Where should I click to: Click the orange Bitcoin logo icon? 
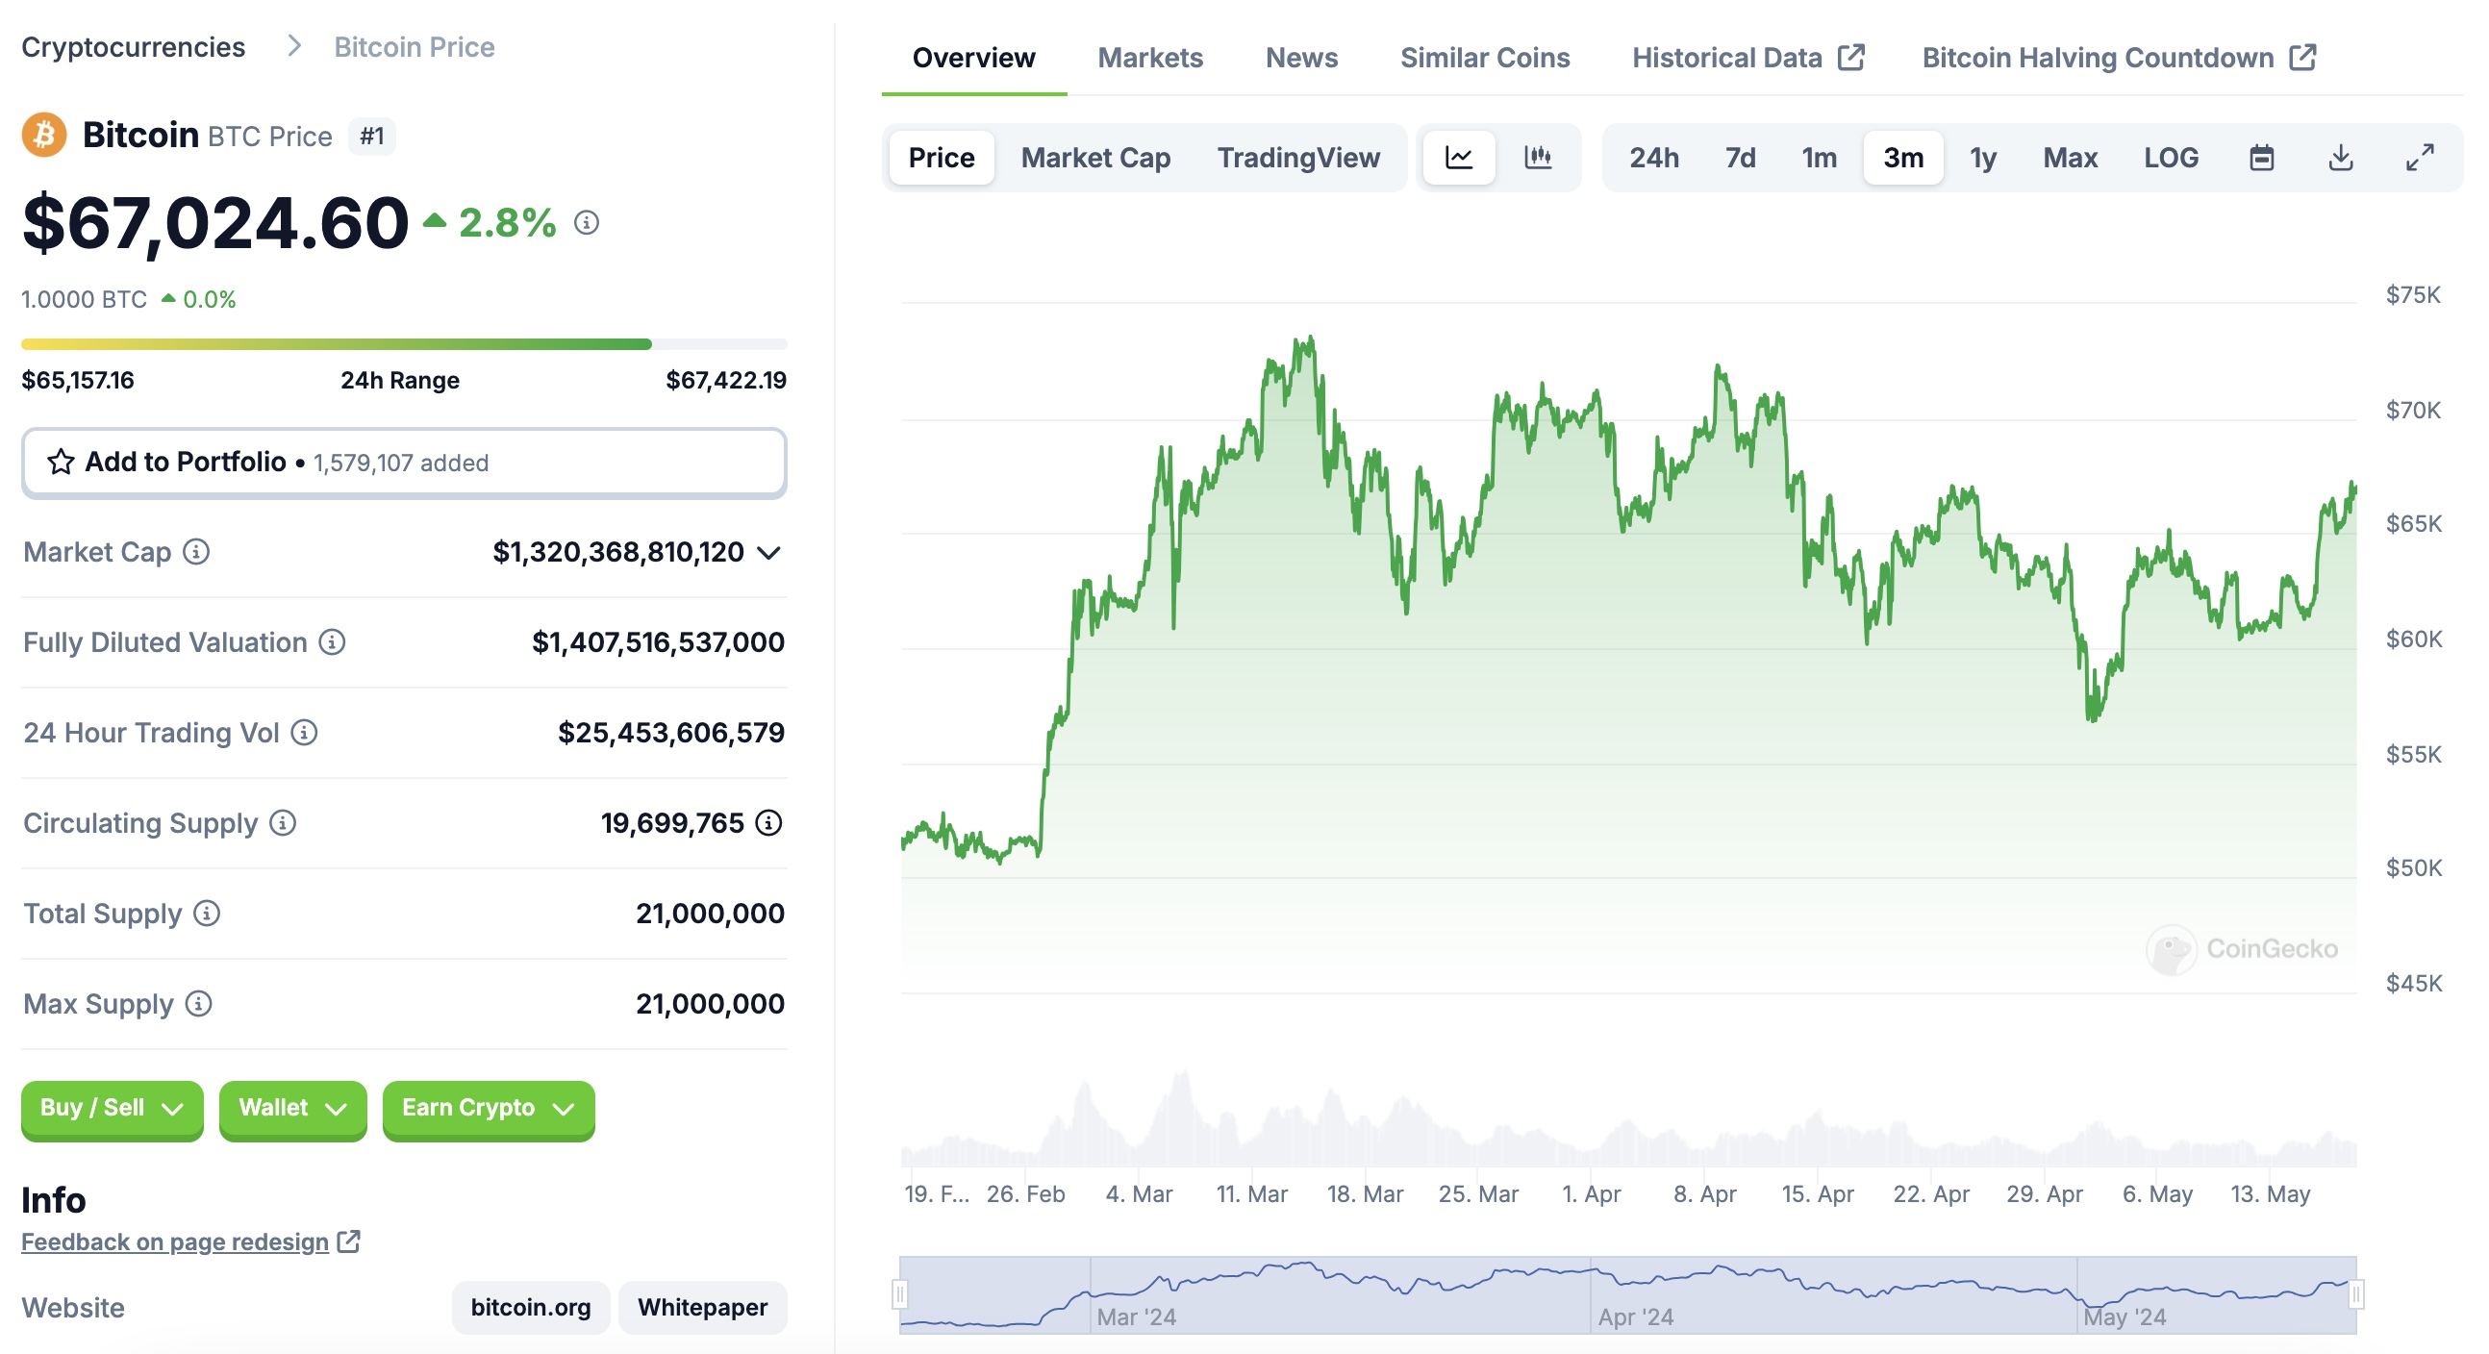44,136
